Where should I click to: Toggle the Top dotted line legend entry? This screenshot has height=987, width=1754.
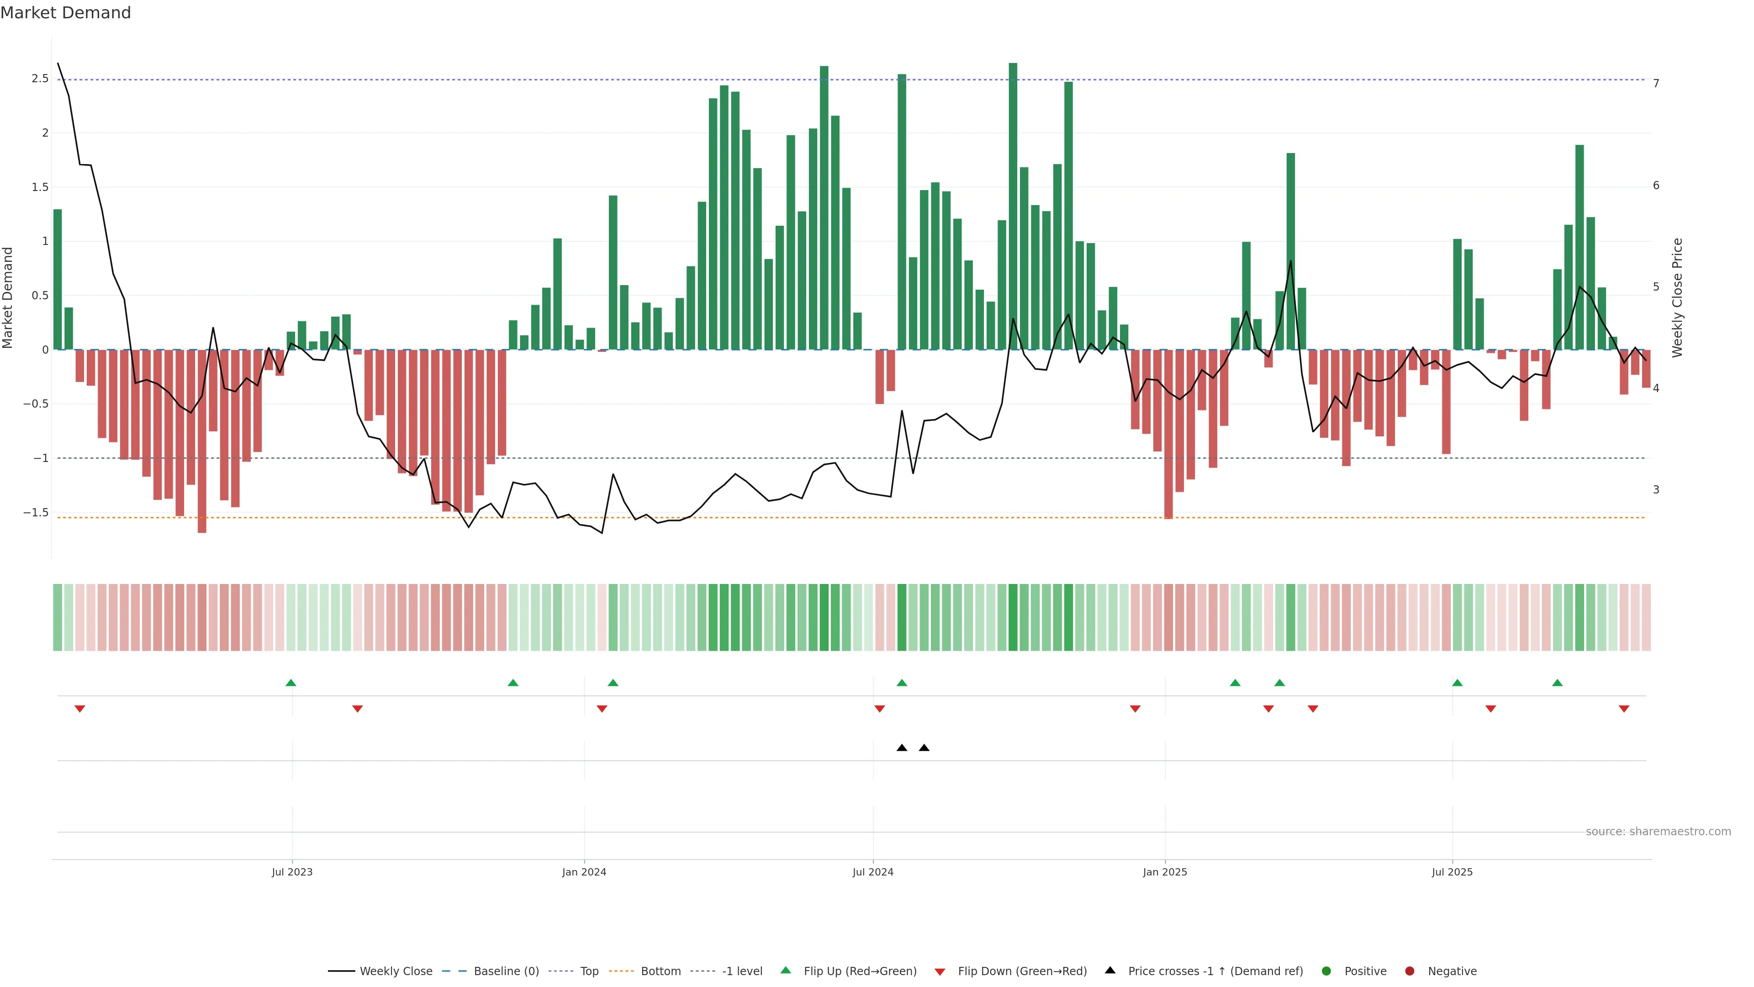(589, 971)
